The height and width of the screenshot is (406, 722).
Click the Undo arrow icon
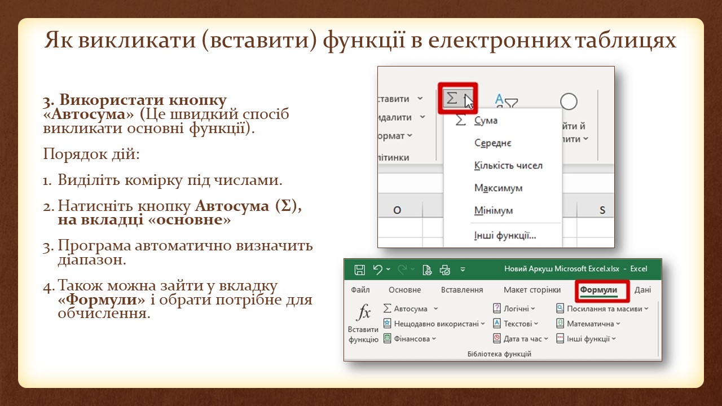tap(378, 270)
